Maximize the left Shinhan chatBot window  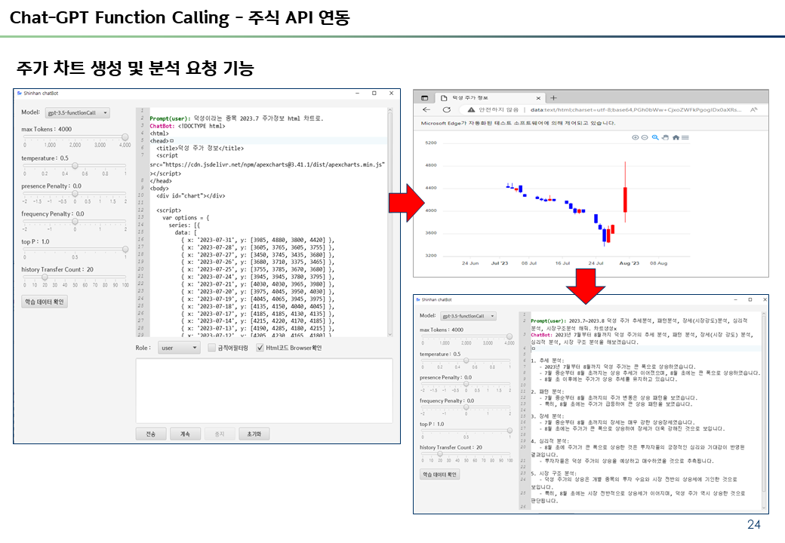click(374, 93)
